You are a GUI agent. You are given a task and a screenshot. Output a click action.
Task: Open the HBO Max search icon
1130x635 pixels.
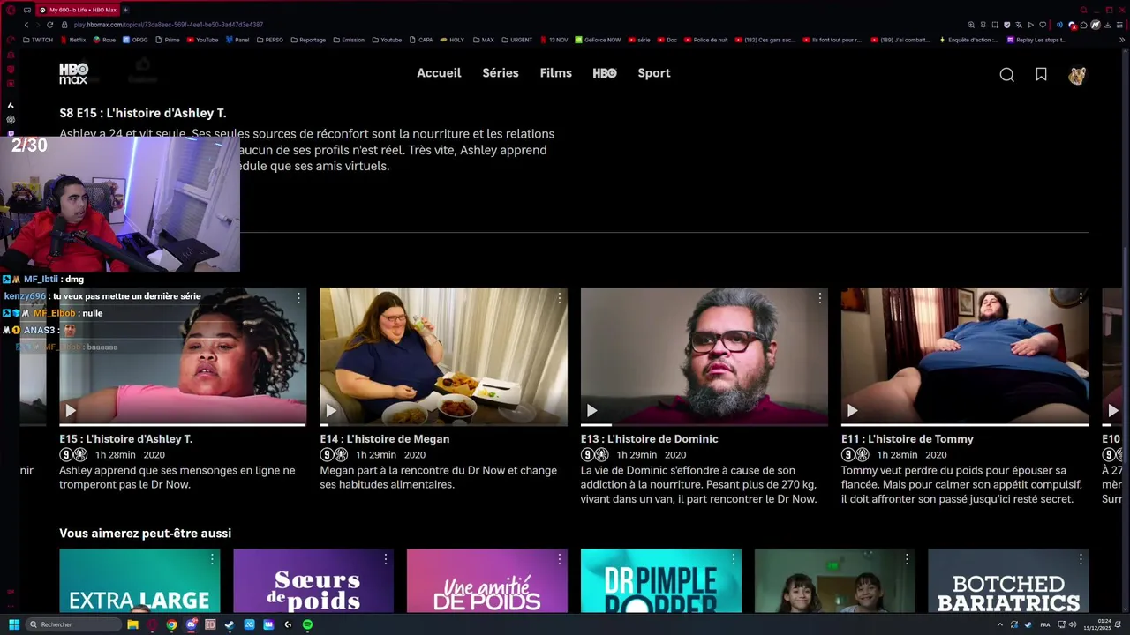click(1006, 75)
